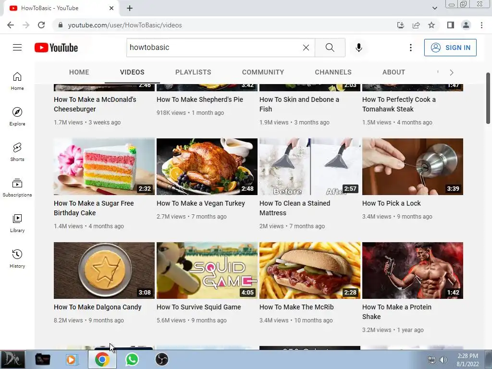
Task: Open WhatsApp from the taskbar
Action: (132, 359)
